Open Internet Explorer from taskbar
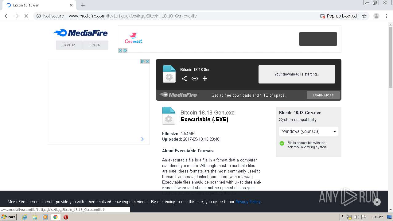 tap(25, 217)
